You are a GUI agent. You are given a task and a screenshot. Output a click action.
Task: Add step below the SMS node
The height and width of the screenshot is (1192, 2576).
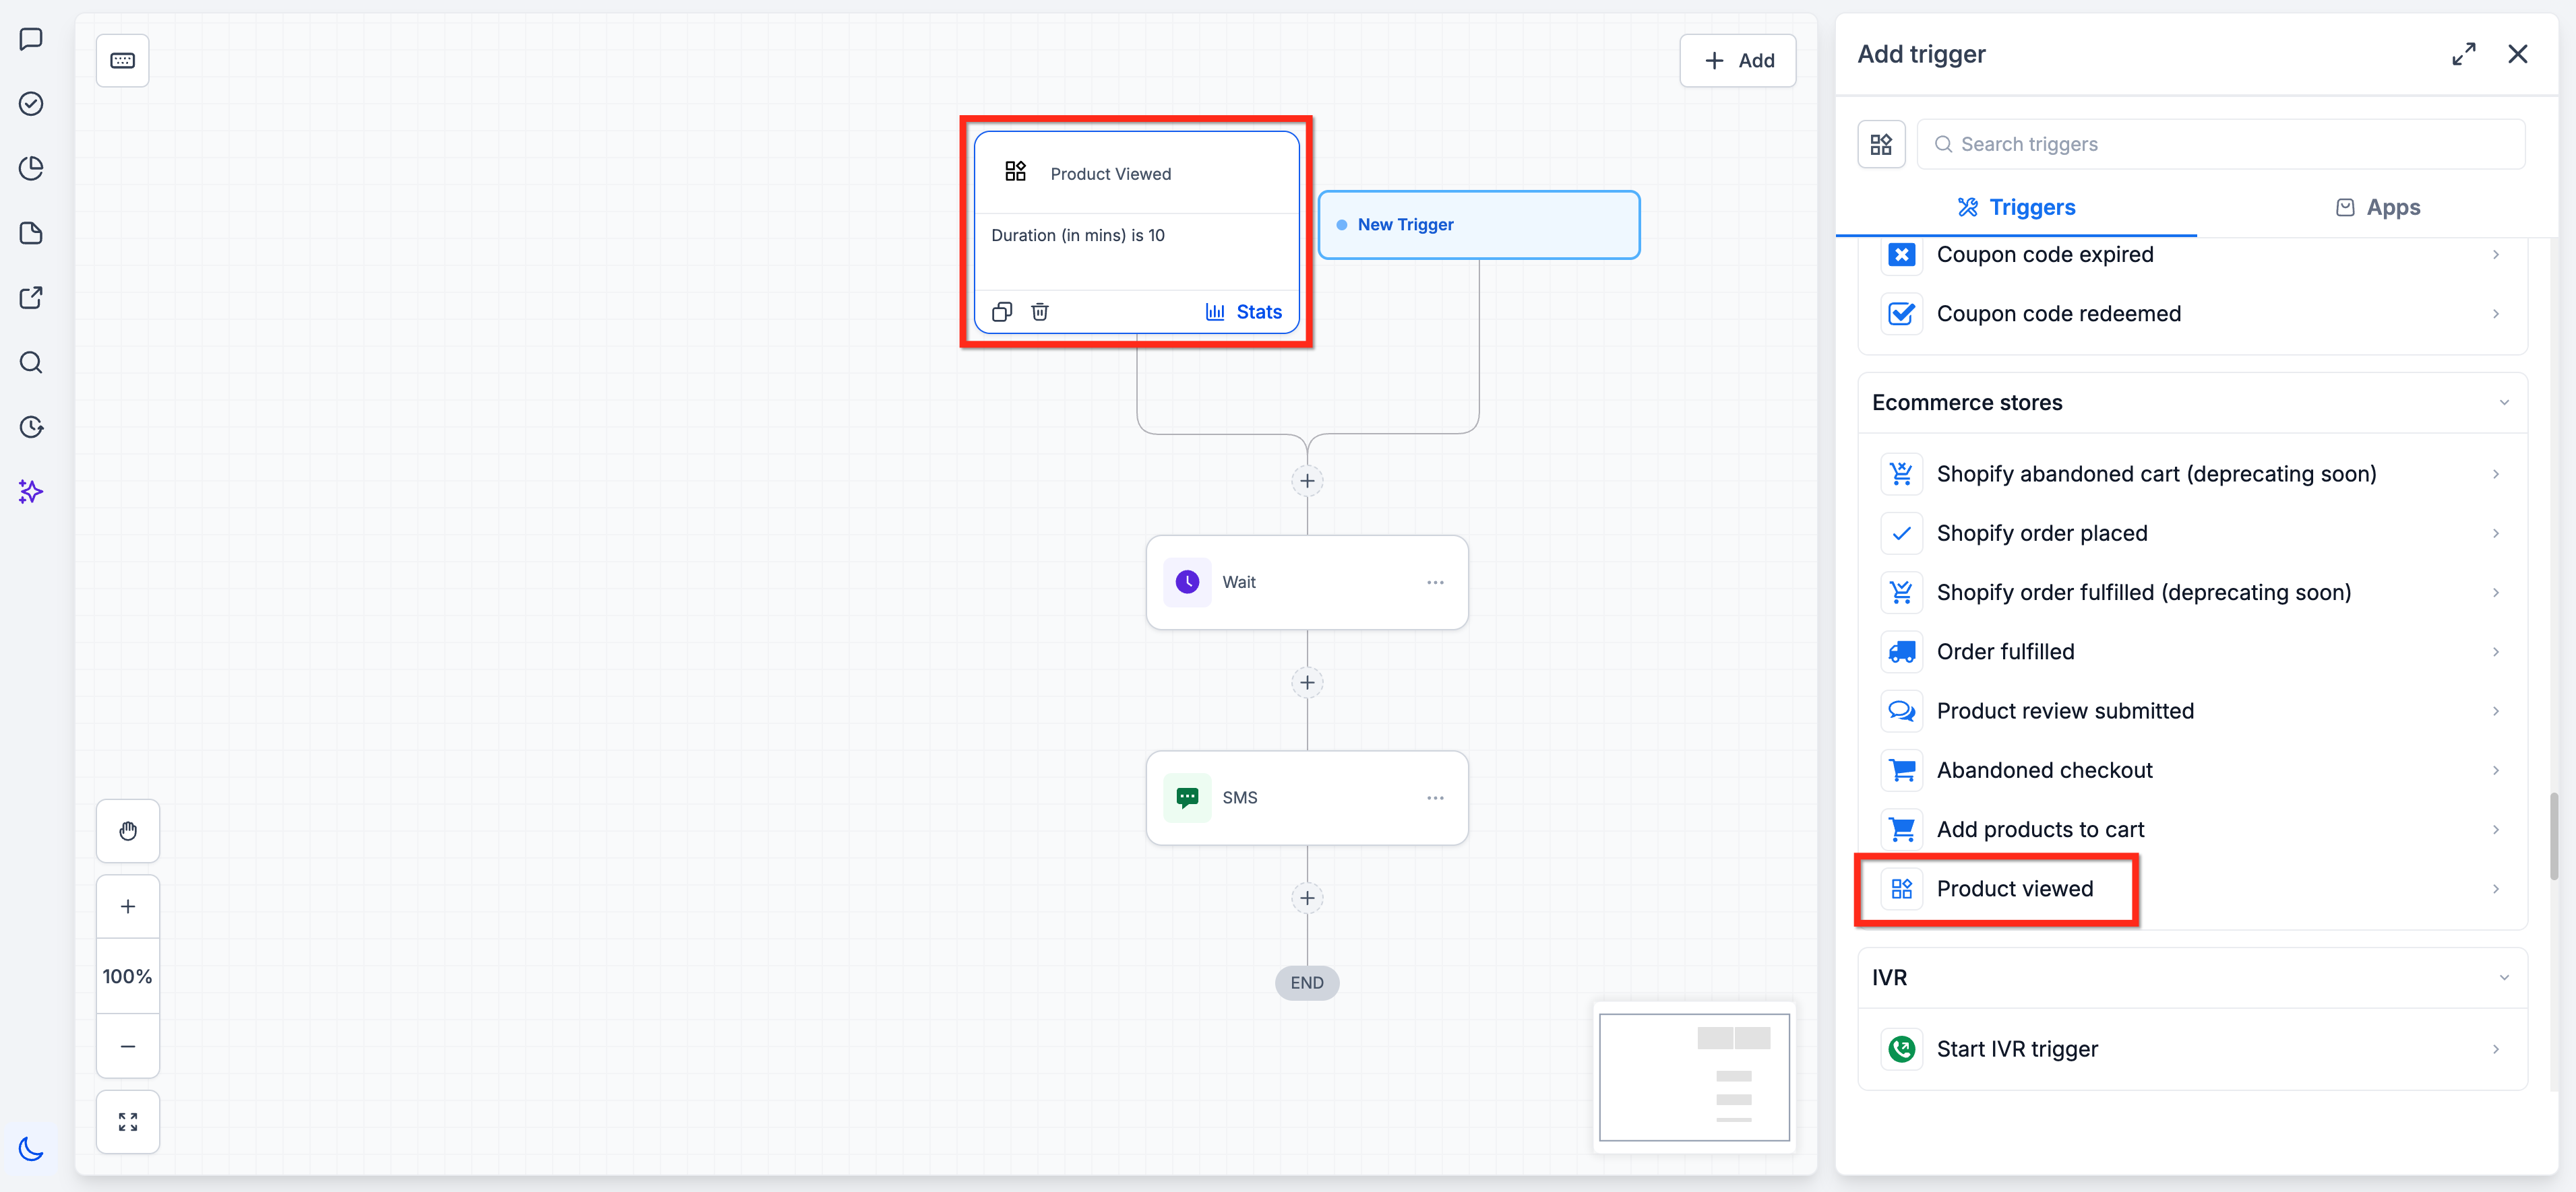(1307, 898)
